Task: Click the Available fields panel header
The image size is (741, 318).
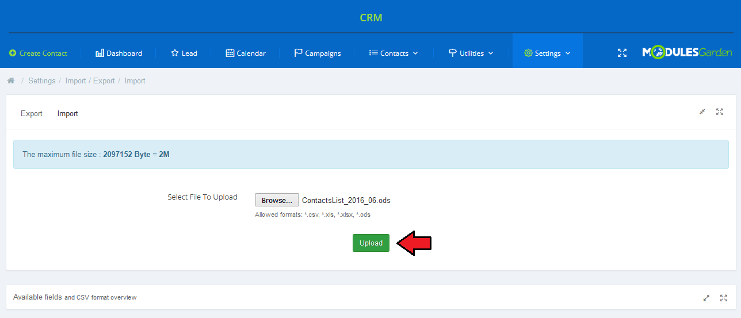Action: pyautogui.click(x=371, y=297)
